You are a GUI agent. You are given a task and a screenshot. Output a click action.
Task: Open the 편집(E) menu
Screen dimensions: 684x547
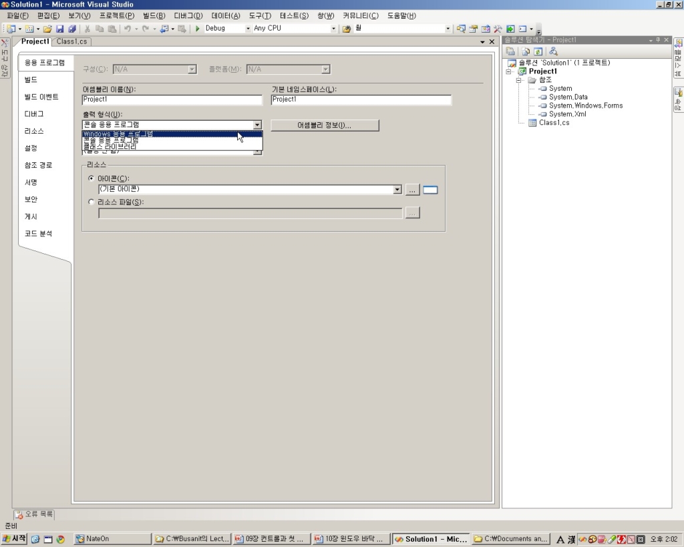click(48, 16)
